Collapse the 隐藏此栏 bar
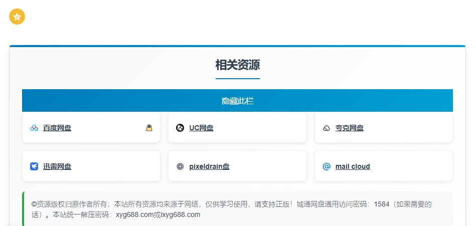The height and width of the screenshot is (226, 476). 237,101
